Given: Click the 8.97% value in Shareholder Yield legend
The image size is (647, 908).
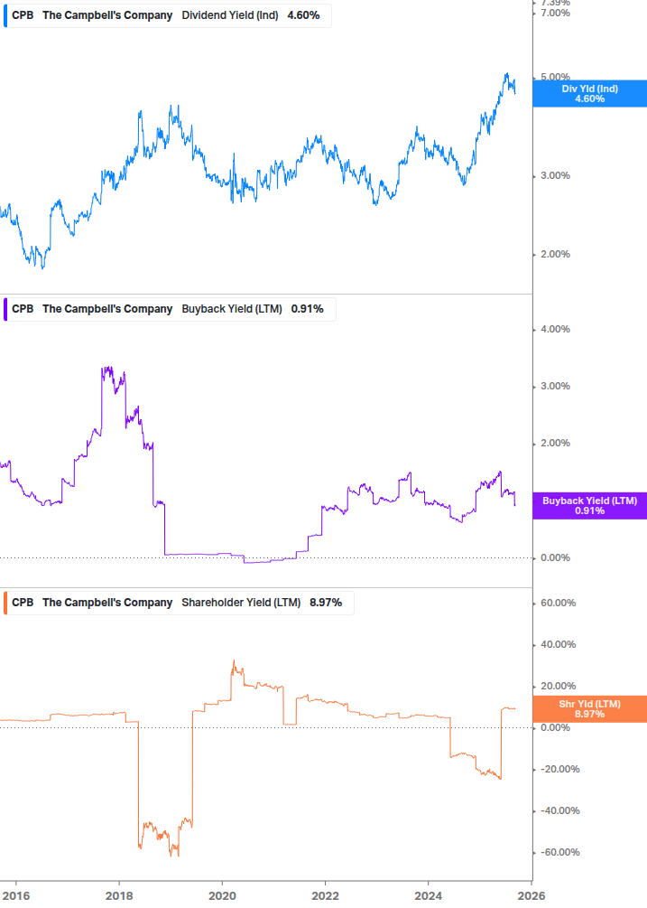Looking at the screenshot, I should 326,603.
